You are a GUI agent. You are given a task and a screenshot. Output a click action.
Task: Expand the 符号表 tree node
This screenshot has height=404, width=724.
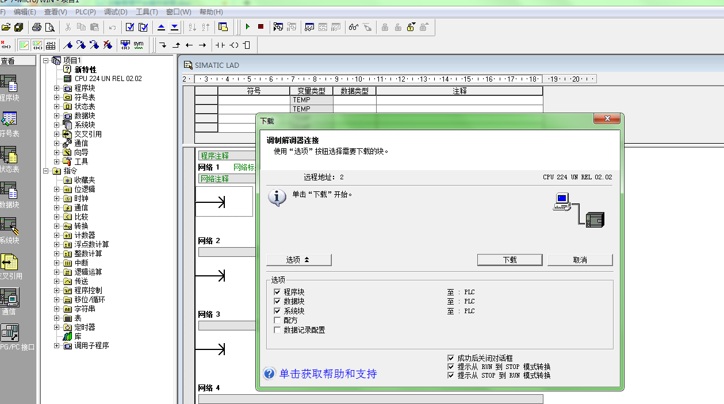click(x=56, y=97)
